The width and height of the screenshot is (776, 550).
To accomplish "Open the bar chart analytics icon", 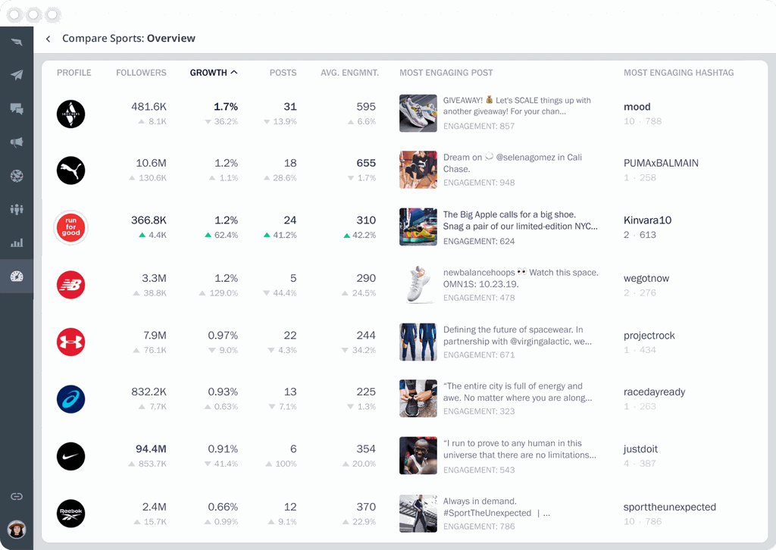I will tap(17, 243).
